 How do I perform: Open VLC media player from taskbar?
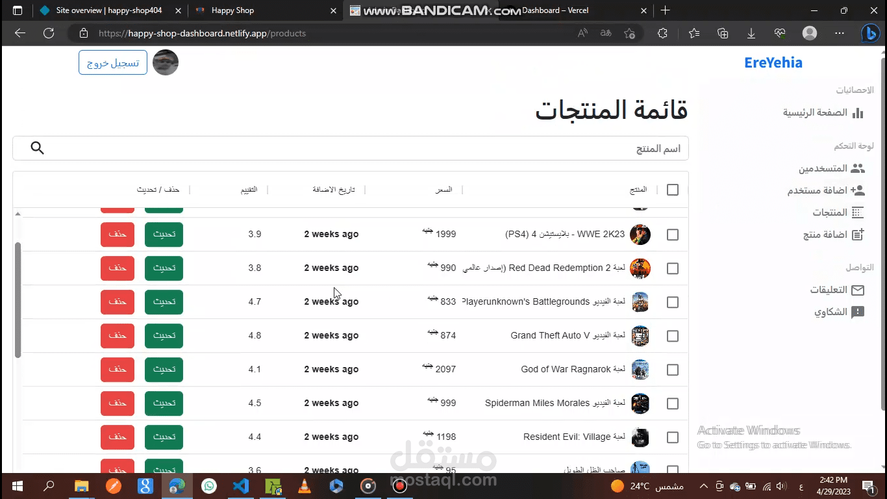pos(305,486)
